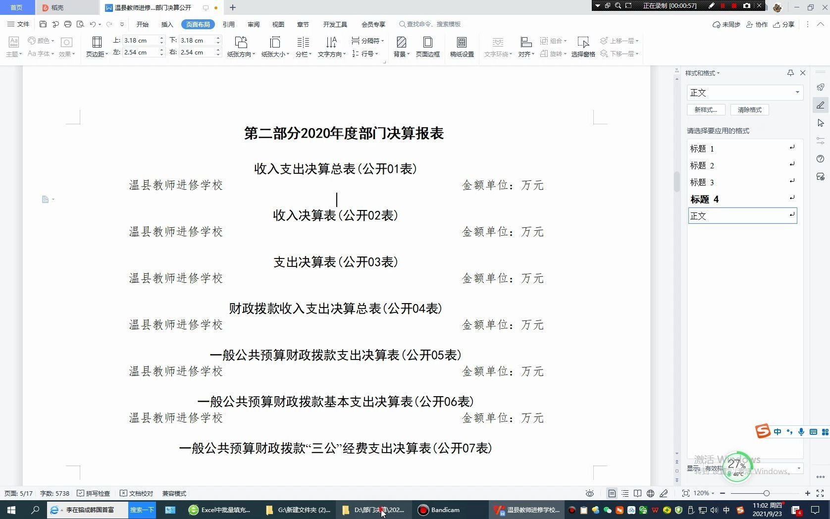Increase the bottom margin (下) with up stepper
This screenshot has height=519, width=830.
pyautogui.click(x=218, y=38)
